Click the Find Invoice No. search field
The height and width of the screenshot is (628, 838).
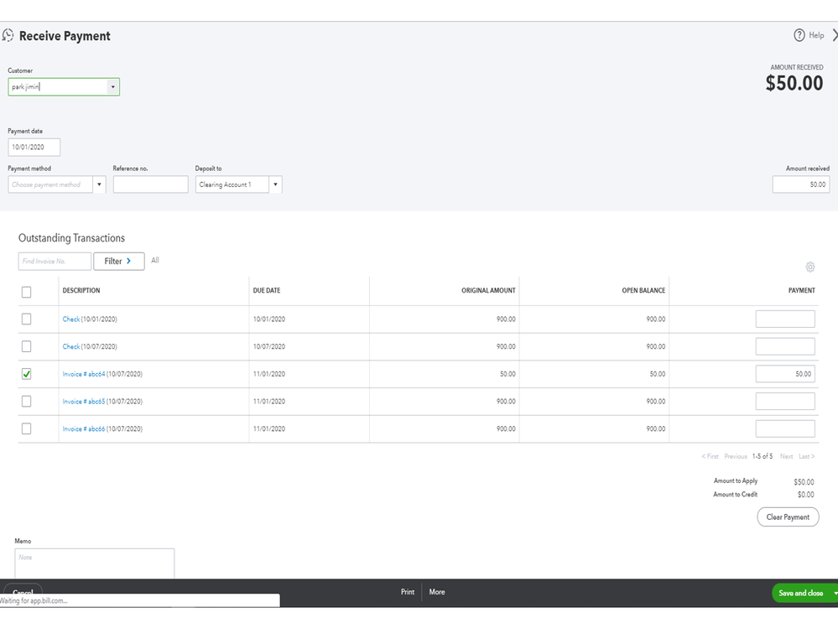[x=55, y=261]
